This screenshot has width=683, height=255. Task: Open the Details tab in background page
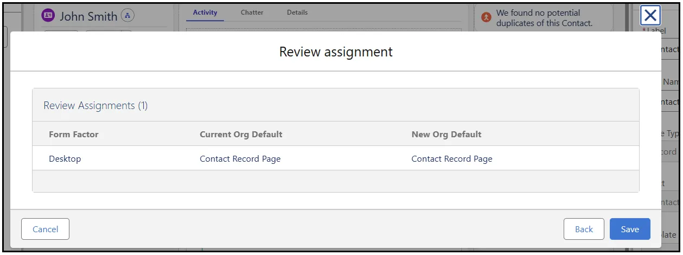[297, 12]
